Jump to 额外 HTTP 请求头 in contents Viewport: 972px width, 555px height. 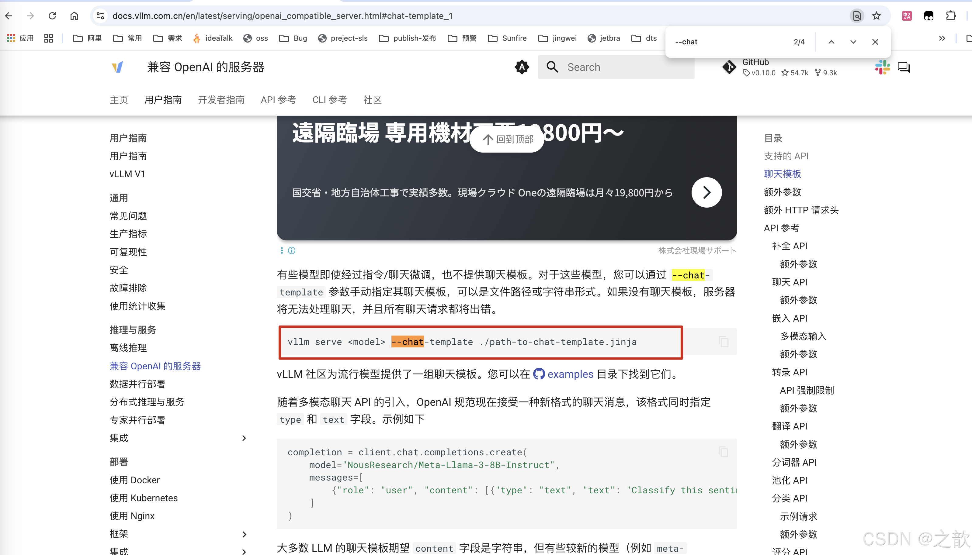(801, 210)
